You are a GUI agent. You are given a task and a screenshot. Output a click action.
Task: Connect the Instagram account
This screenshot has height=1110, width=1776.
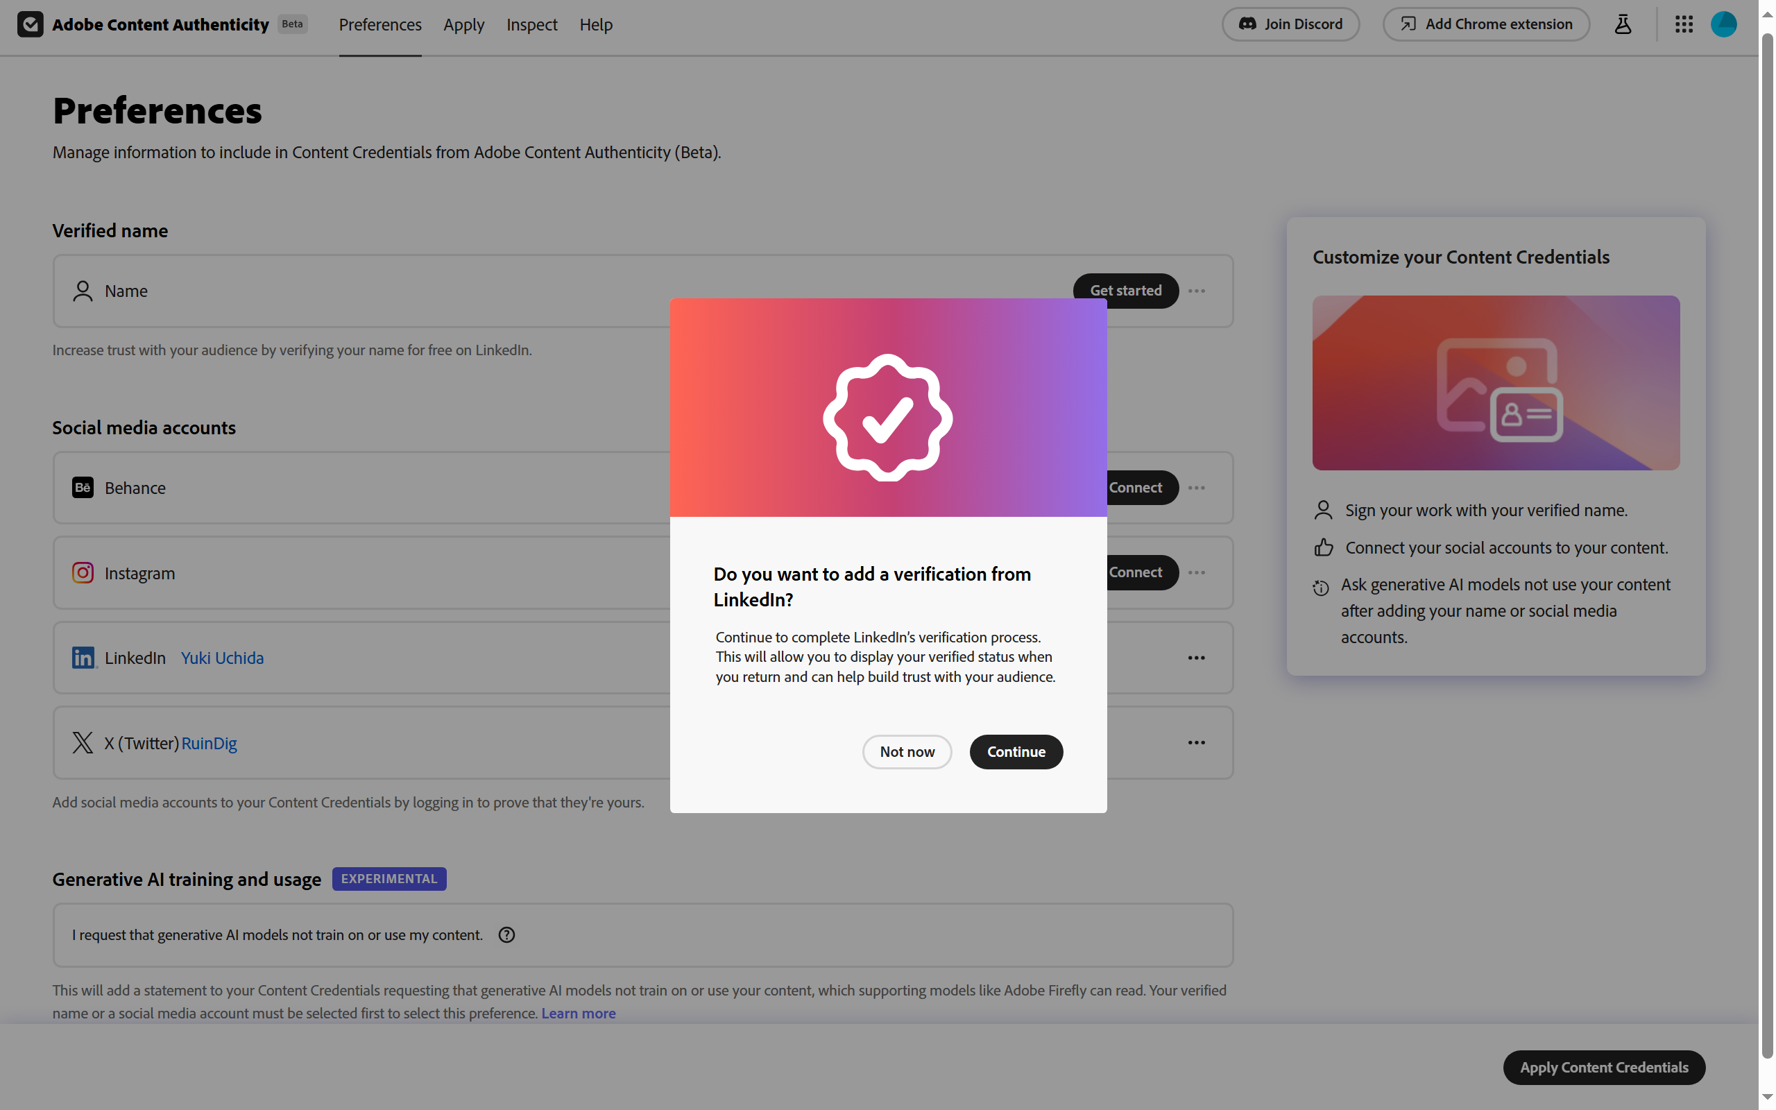click(x=1142, y=572)
